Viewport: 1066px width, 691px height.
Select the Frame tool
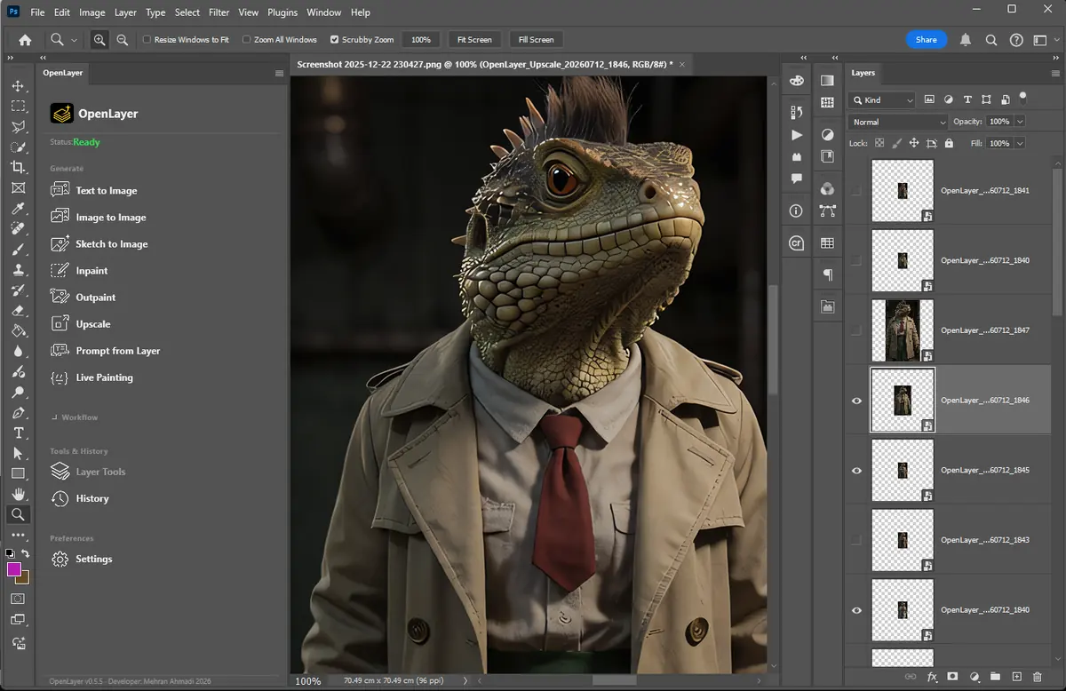tap(18, 187)
